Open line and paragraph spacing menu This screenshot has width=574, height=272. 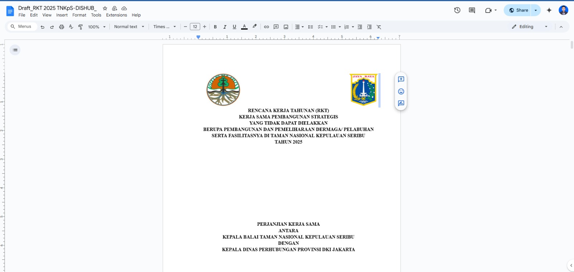311,27
